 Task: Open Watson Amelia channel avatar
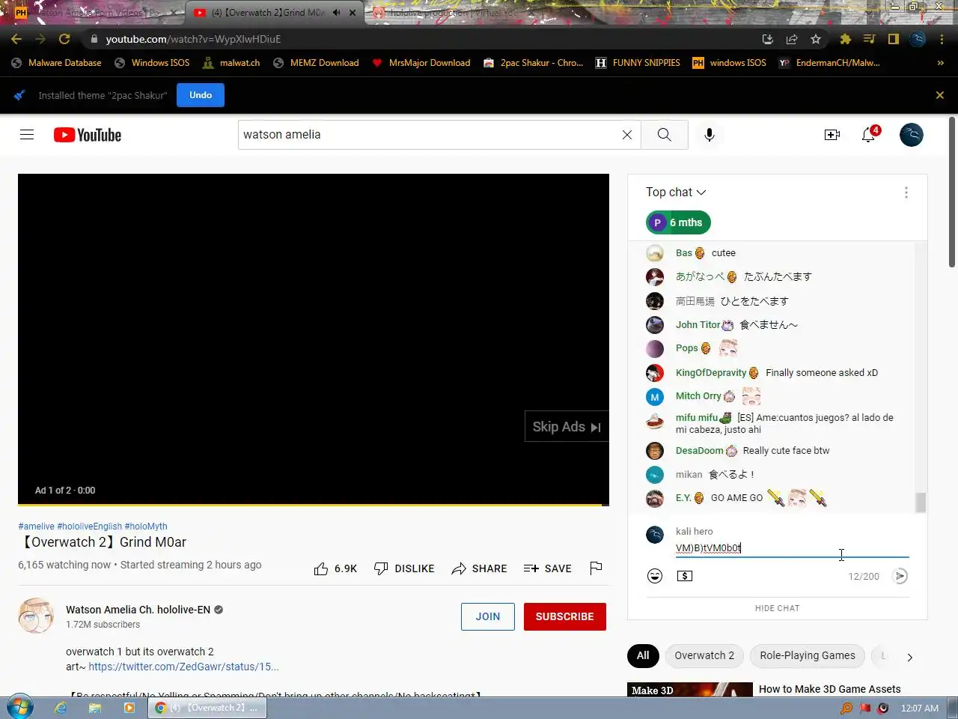(36, 616)
